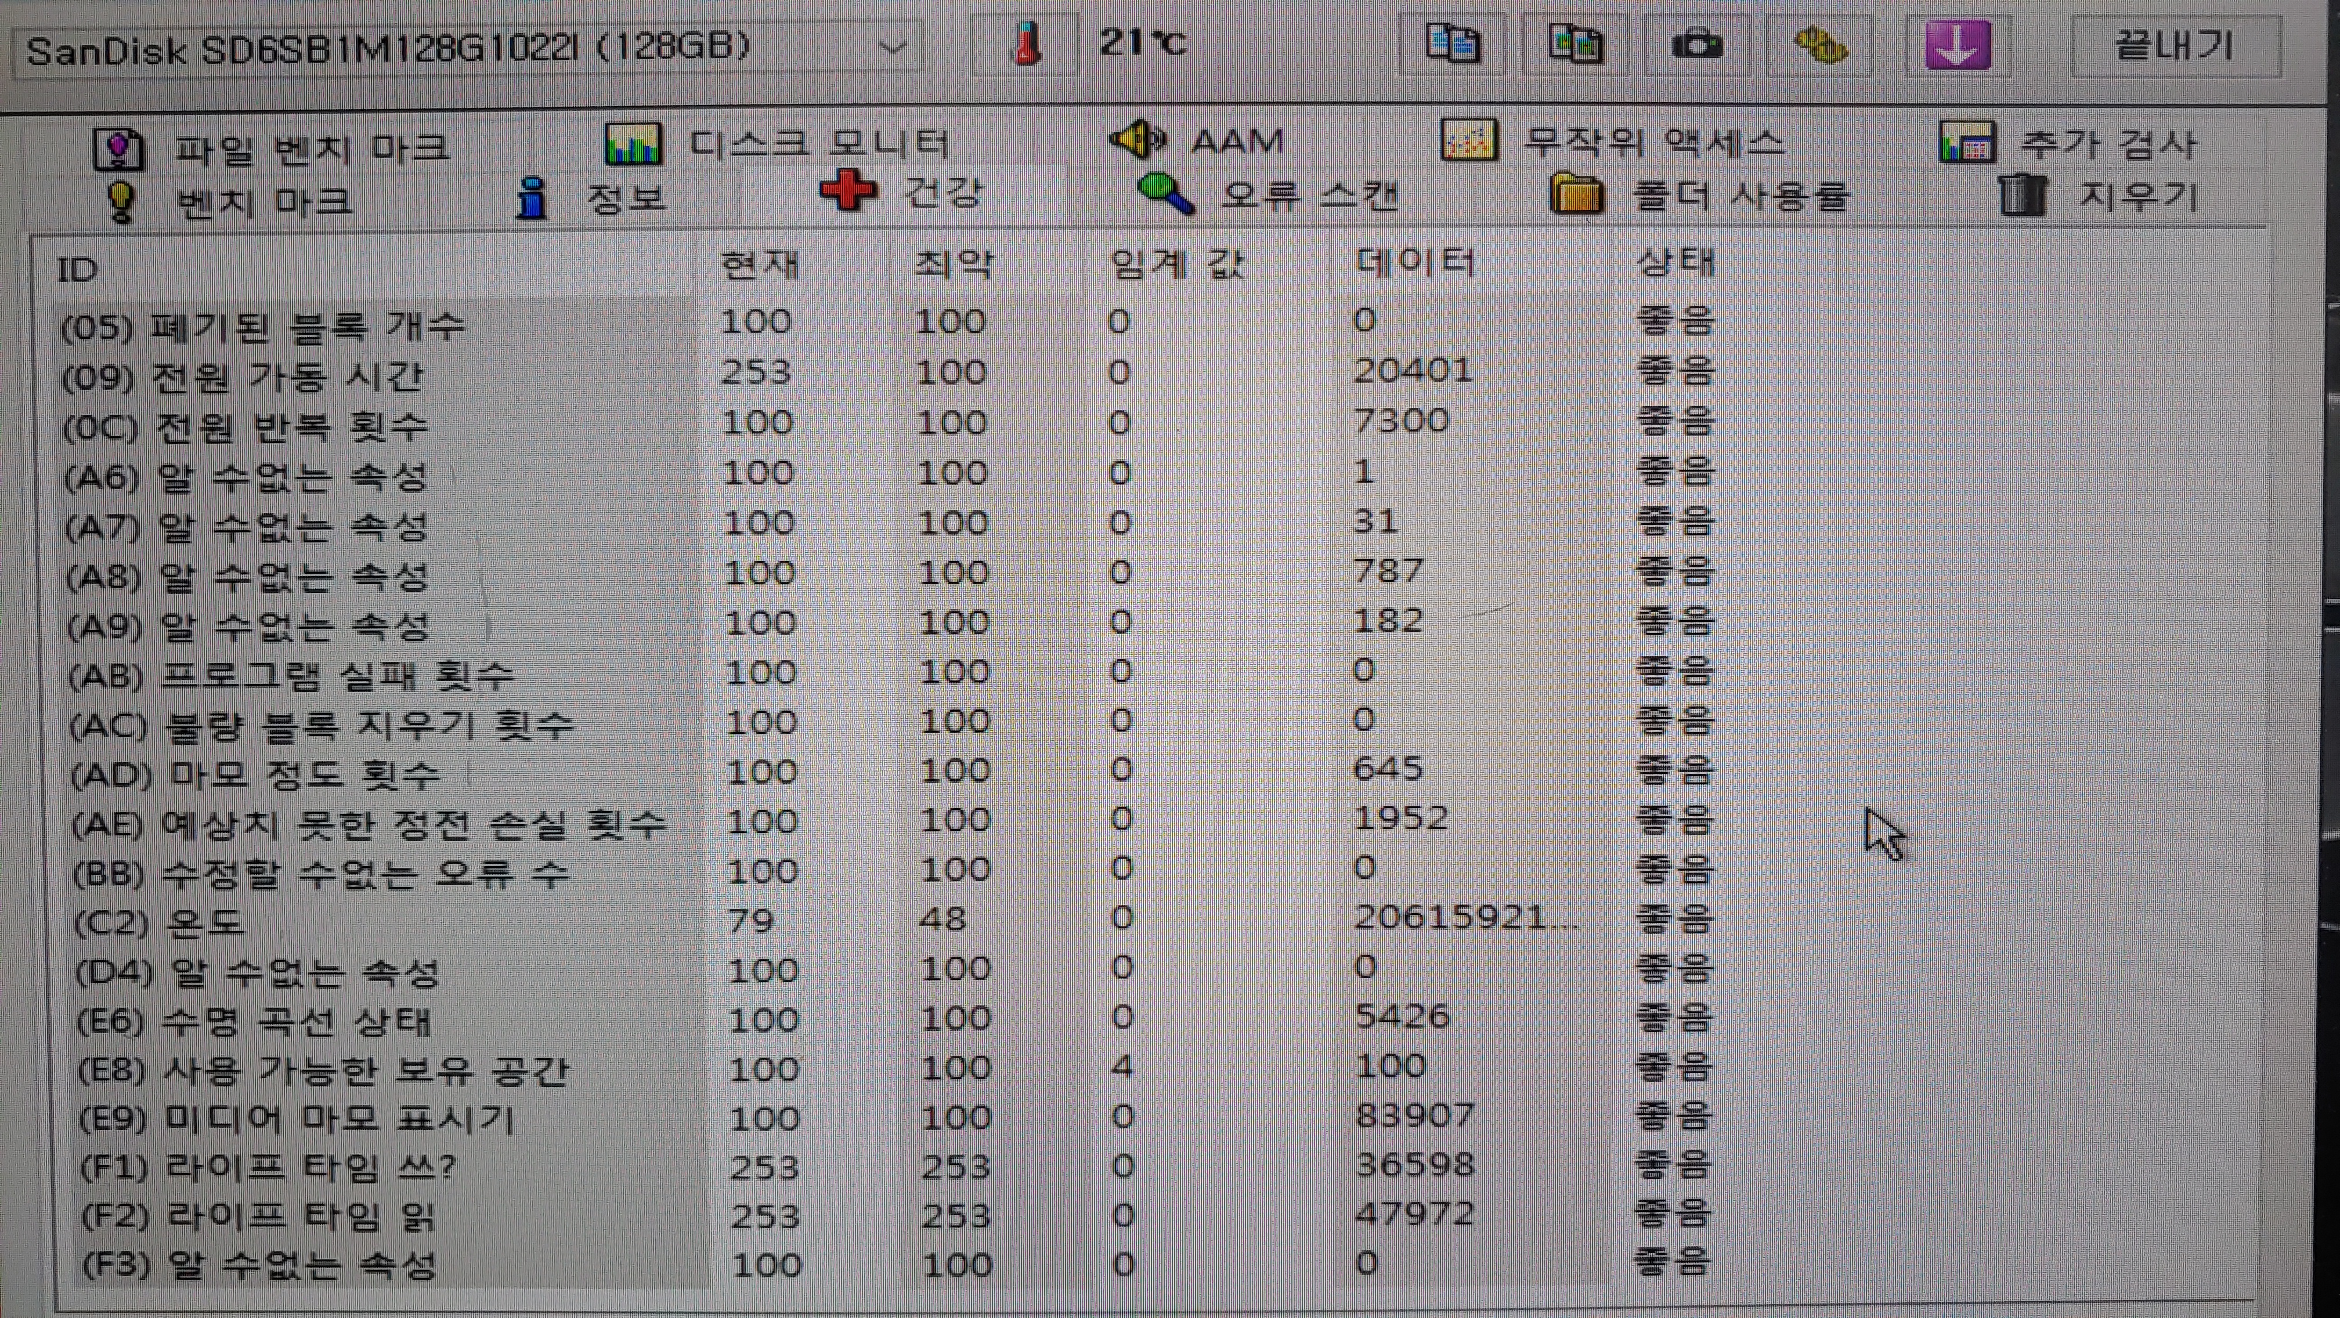
Task: Click the thermometer temperature icon
Action: click(1027, 44)
